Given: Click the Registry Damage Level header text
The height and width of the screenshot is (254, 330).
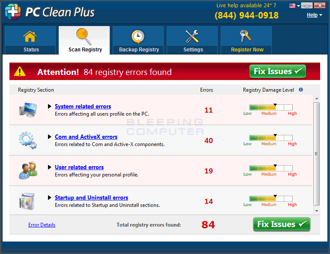Looking at the screenshot, I should [268, 90].
